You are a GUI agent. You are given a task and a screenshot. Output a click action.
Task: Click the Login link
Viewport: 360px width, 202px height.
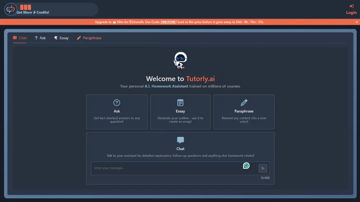351,13
